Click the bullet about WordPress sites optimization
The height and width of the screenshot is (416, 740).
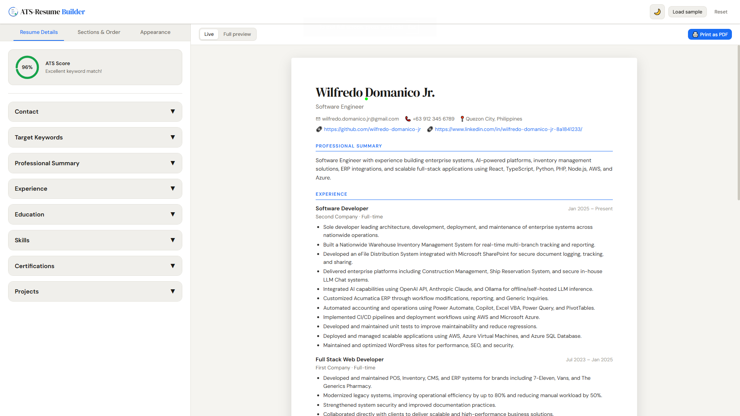(x=419, y=346)
